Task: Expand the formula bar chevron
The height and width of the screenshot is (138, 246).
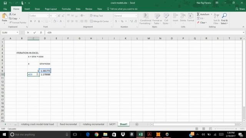Action: click(x=243, y=33)
